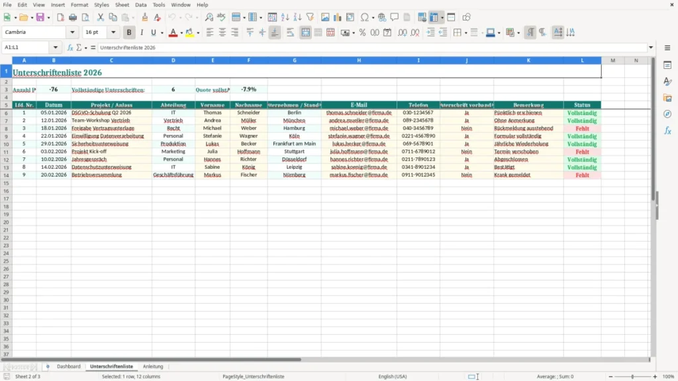Image resolution: width=678 pixels, height=381 pixels.
Task: Open the Format menu
Action: [x=79, y=5]
